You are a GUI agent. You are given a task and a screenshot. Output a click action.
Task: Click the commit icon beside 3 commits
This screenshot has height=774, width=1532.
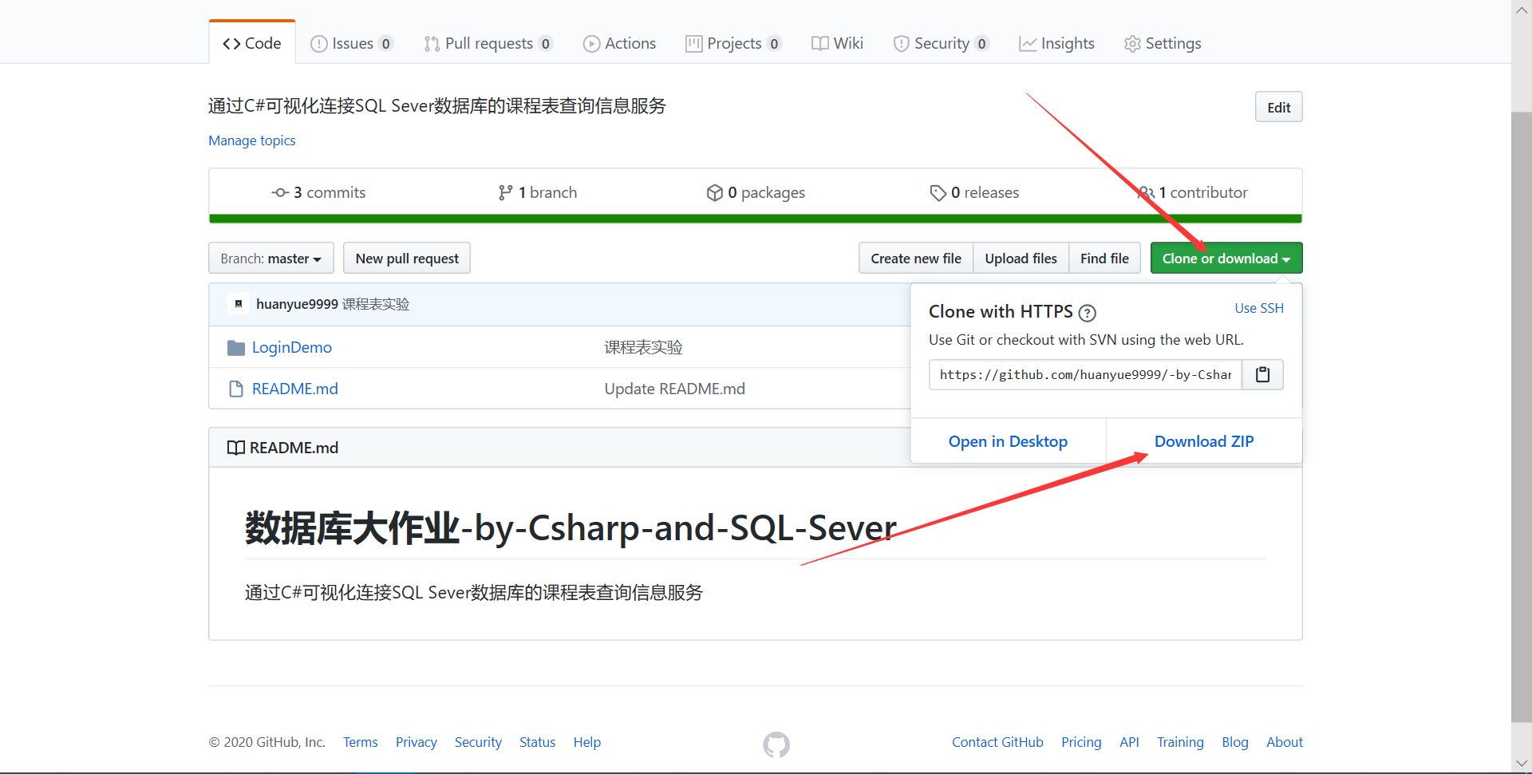[280, 192]
